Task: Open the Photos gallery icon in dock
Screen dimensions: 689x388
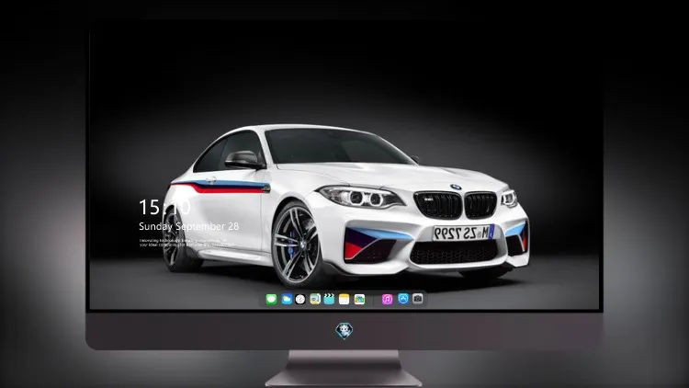Action: 359,299
